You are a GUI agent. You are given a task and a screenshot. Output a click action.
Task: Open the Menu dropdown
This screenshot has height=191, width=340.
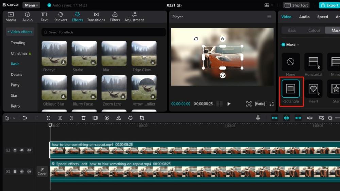tap(31, 5)
